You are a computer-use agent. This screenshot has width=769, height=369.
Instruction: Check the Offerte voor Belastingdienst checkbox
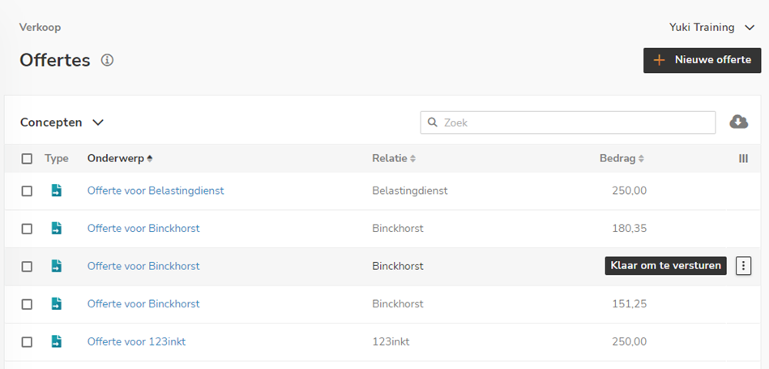(x=27, y=191)
